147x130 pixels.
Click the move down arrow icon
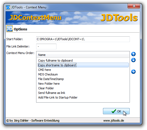(x=133, y=60)
